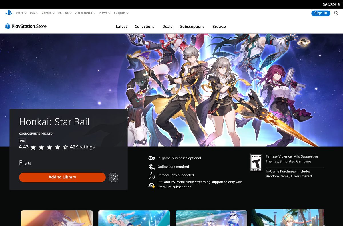This screenshot has width=343, height=226.
Task: Click 'Online play required' text
Action: point(173,167)
